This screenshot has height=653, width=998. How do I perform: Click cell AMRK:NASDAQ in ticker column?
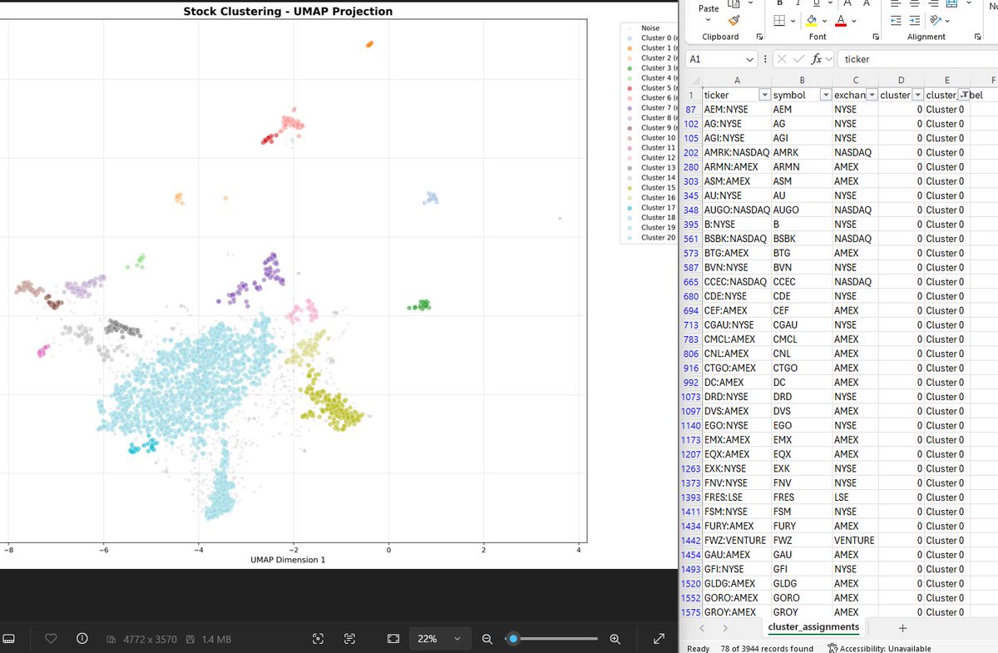coord(736,152)
